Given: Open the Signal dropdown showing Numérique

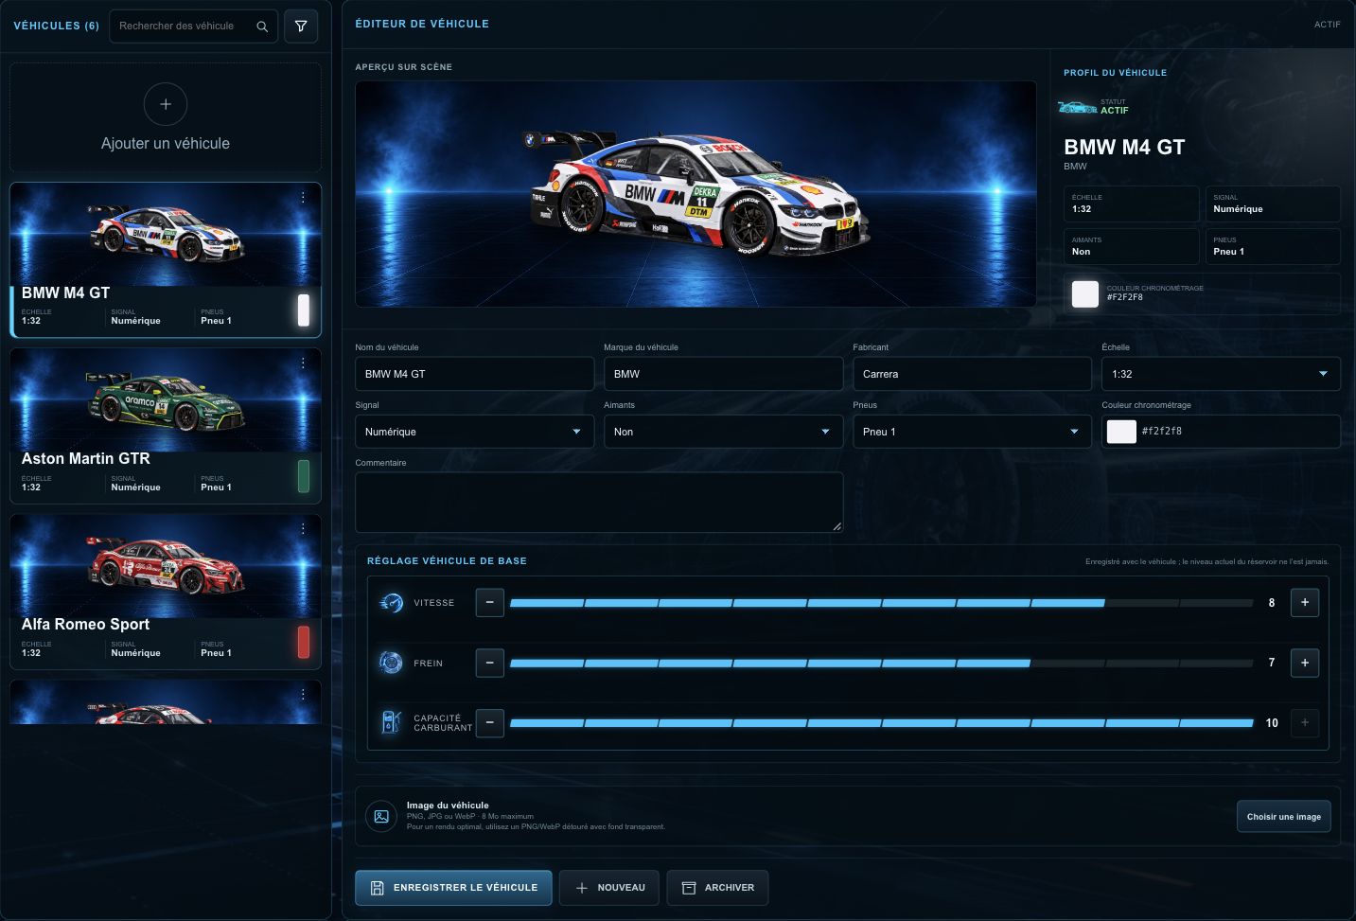Looking at the screenshot, I should (x=474, y=432).
